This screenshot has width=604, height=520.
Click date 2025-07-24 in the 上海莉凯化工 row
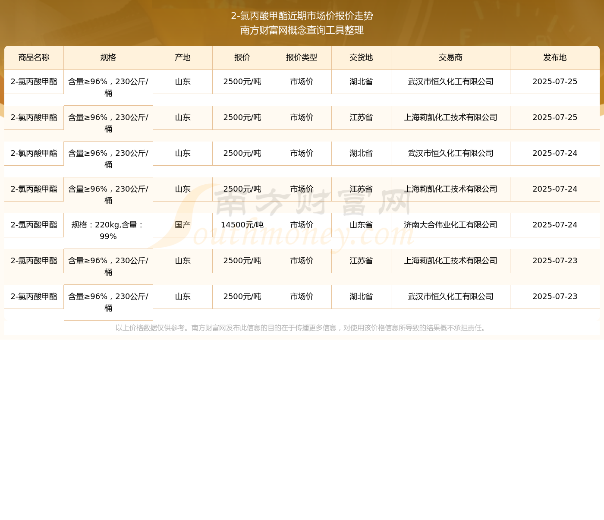pos(555,189)
